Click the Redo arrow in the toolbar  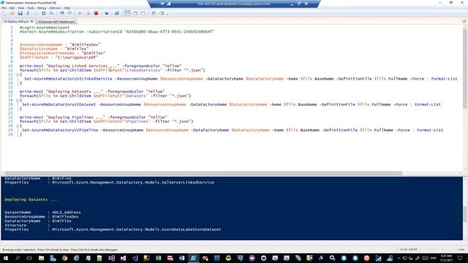tap(70, 13)
